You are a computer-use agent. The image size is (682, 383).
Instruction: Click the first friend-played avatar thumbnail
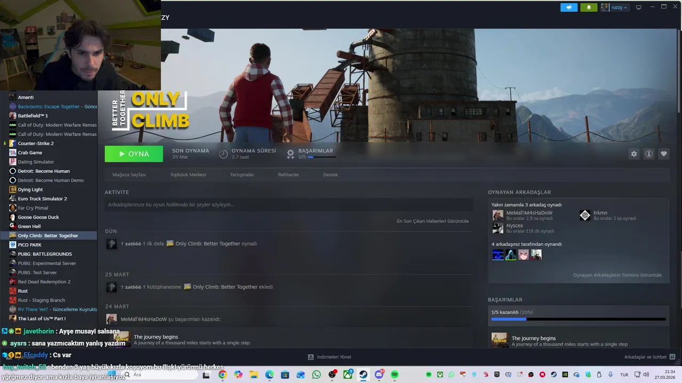click(498, 255)
